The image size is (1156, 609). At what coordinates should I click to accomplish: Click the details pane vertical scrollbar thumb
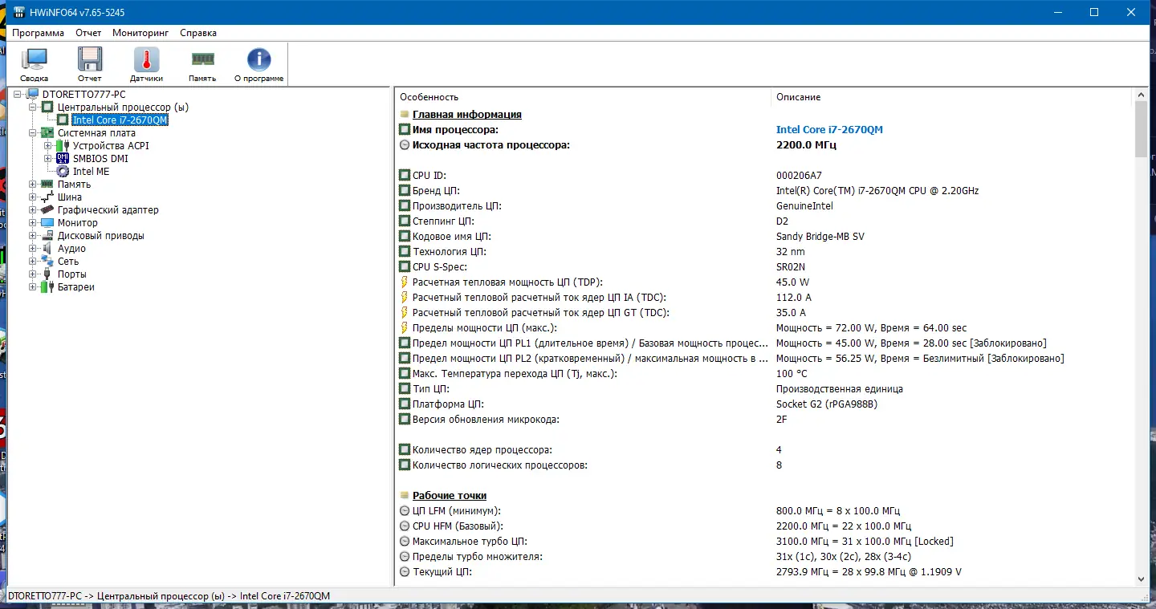[1142, 130]
